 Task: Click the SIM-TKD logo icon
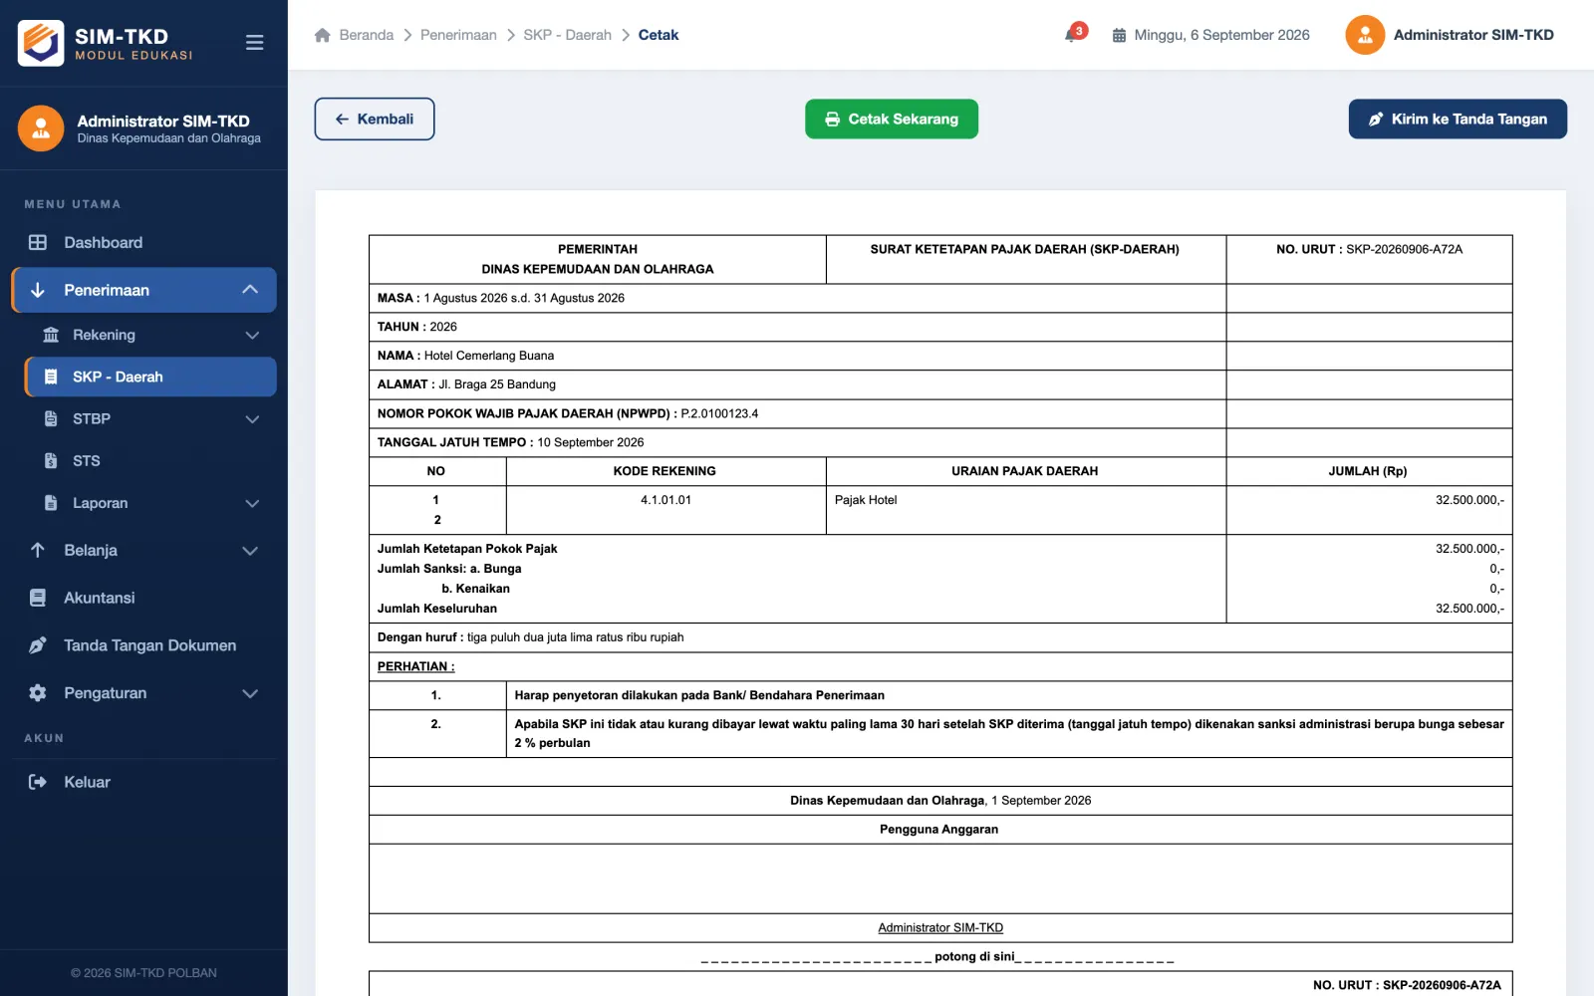(41, 43)
